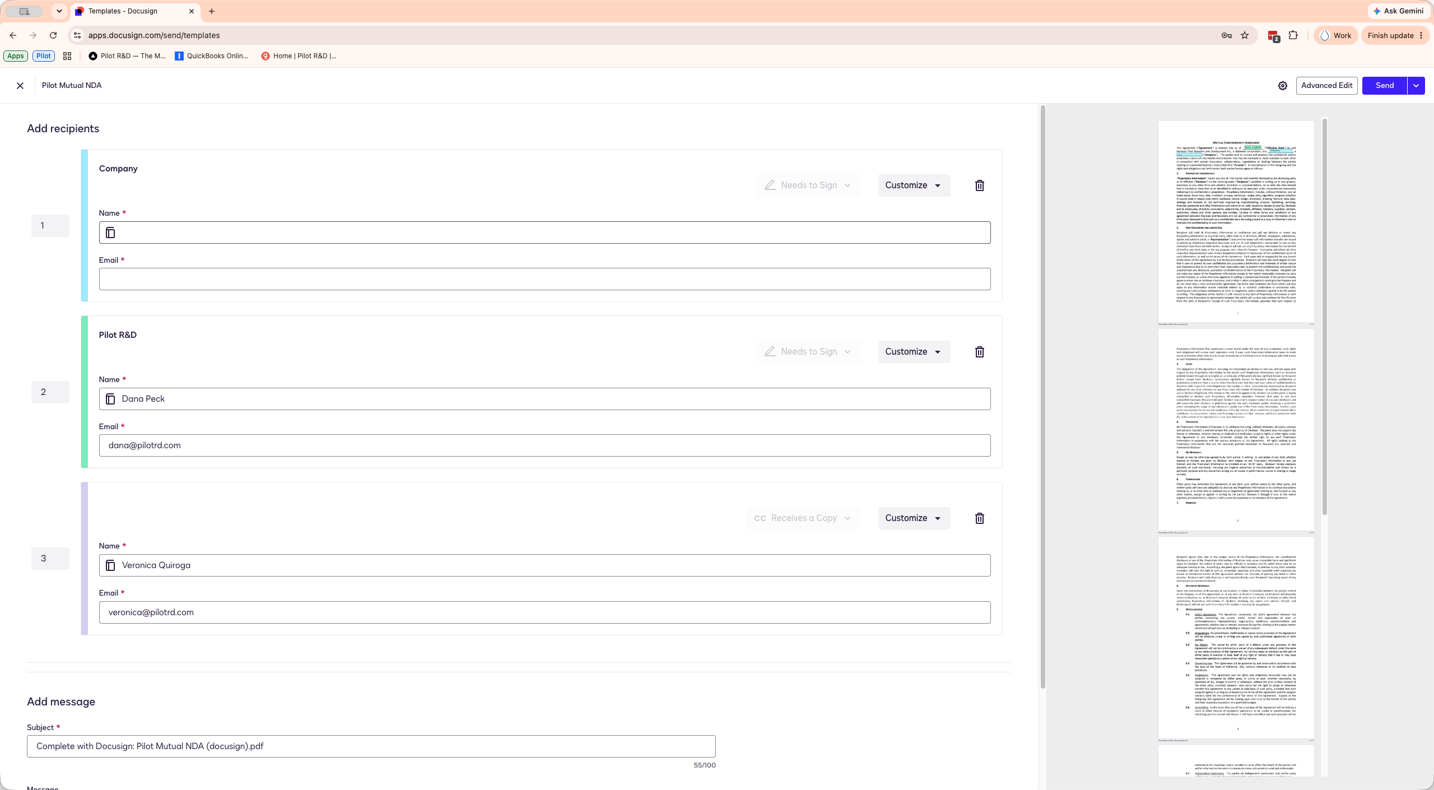Delete the Veronica Quiroga recipient
This screenshot has height=790, width=1434.
pos(979,518)
